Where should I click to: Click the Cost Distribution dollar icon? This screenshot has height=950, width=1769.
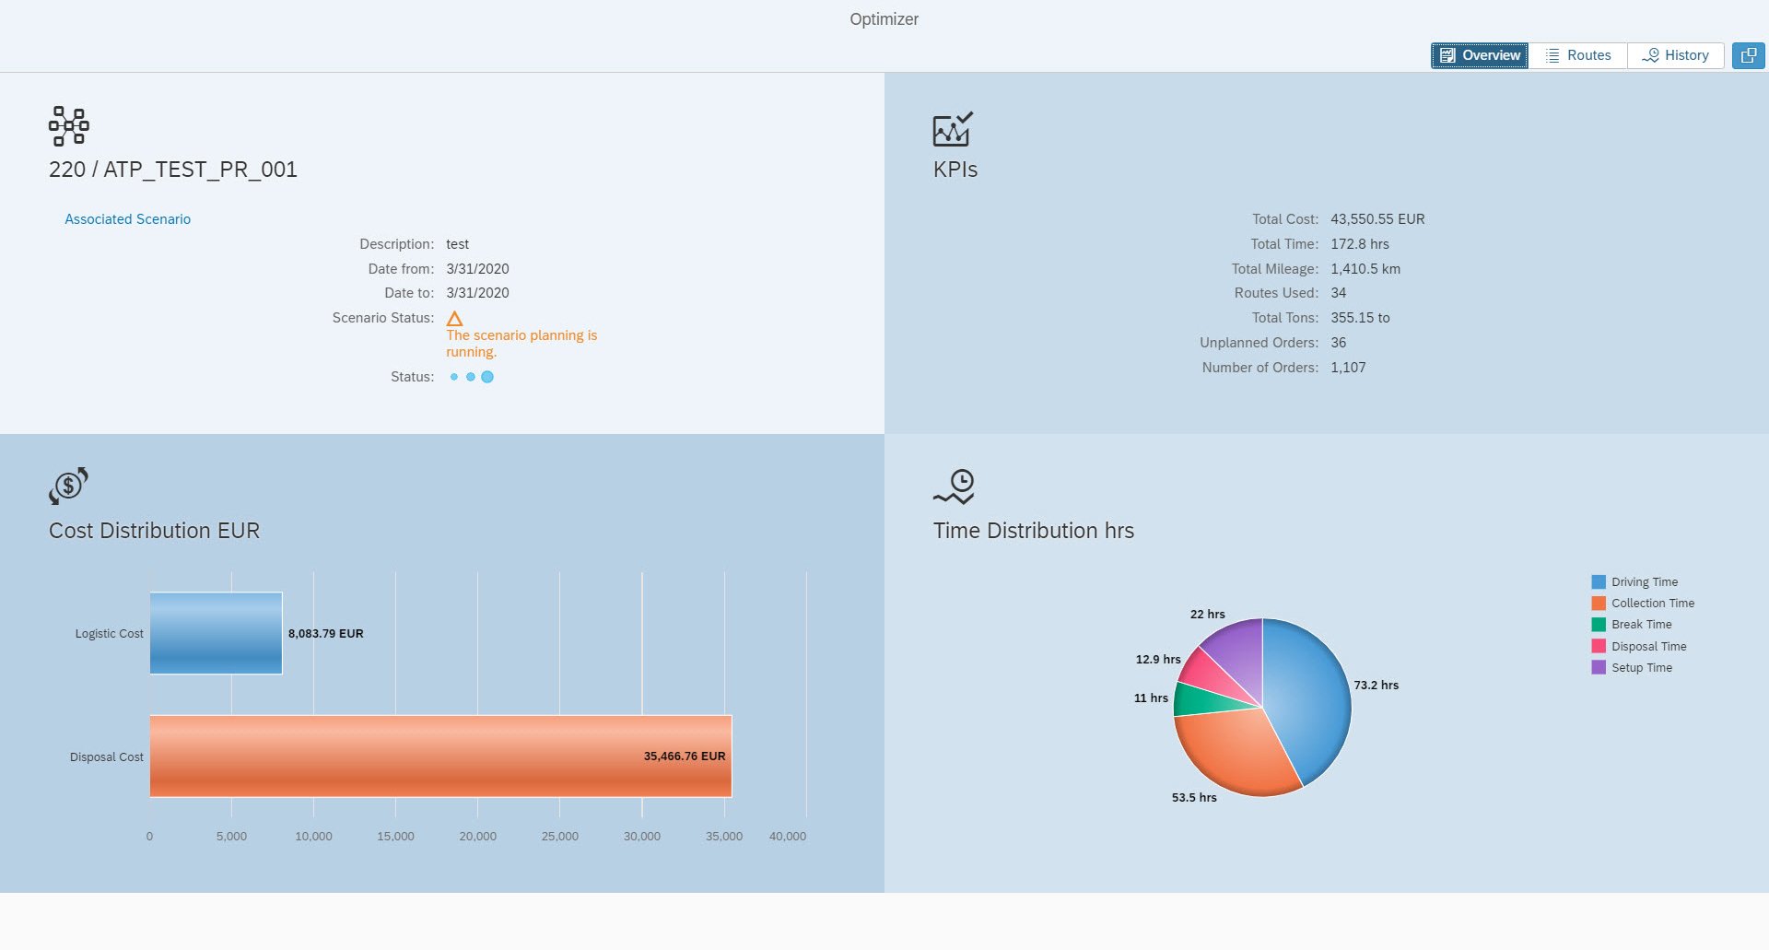click(68, 486)
